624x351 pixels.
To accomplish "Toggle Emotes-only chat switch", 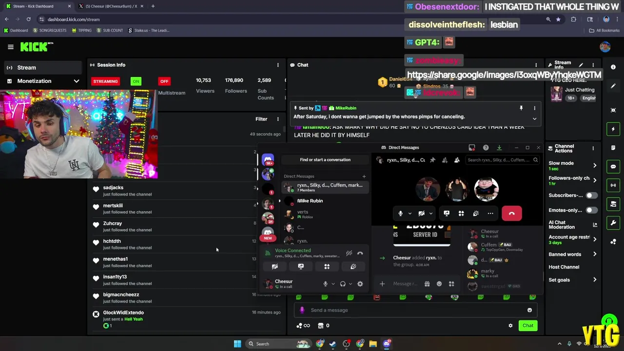I will pyautogui.click(x=591, y=211).
